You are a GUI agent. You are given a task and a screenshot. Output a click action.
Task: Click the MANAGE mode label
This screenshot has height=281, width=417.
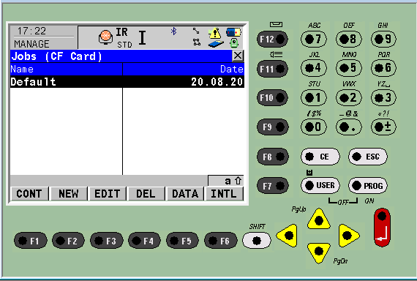pyautogui.click(x=31, y=44)
